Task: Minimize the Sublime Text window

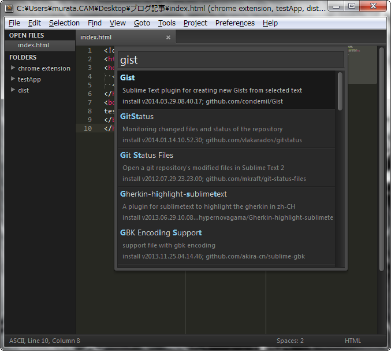Action: click(336, 6)
